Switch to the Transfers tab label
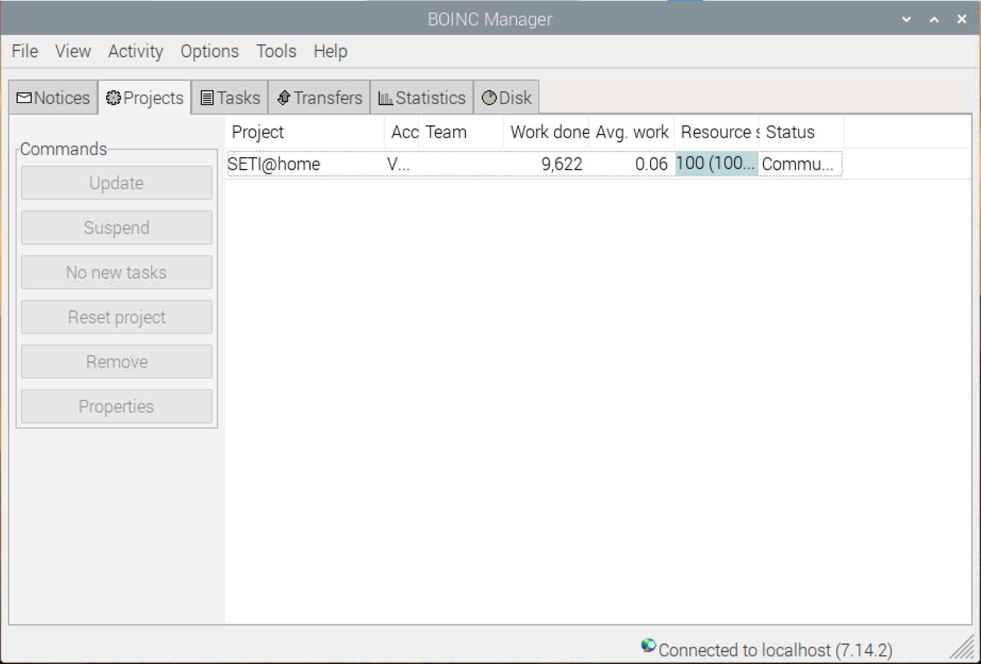Viewport: 981px width, 664px height. 328,98
